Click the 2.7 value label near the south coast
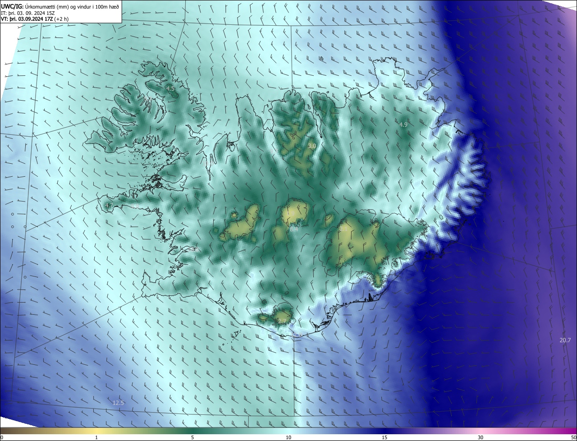 pyautogui.click(x=281, y=322)
